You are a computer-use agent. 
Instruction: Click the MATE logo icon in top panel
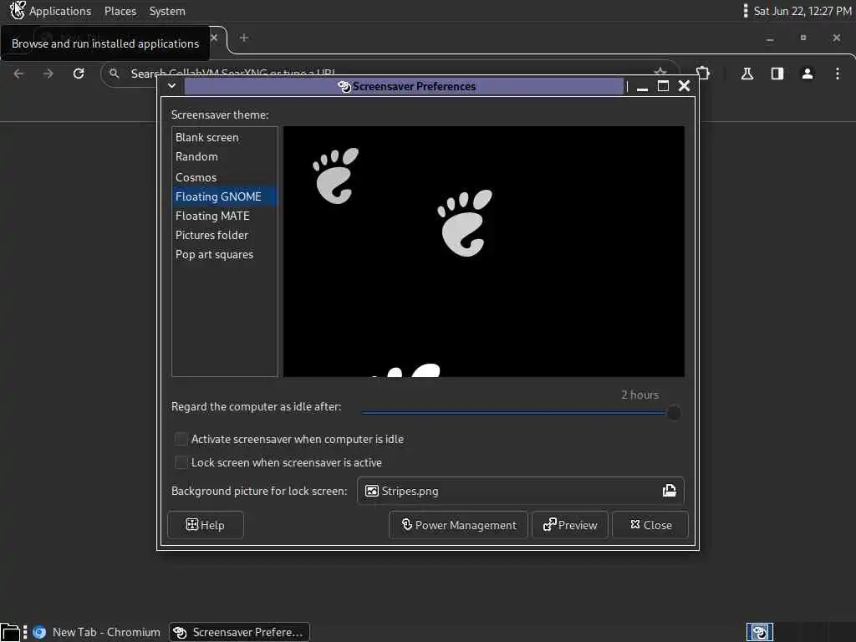pos(17,10)
